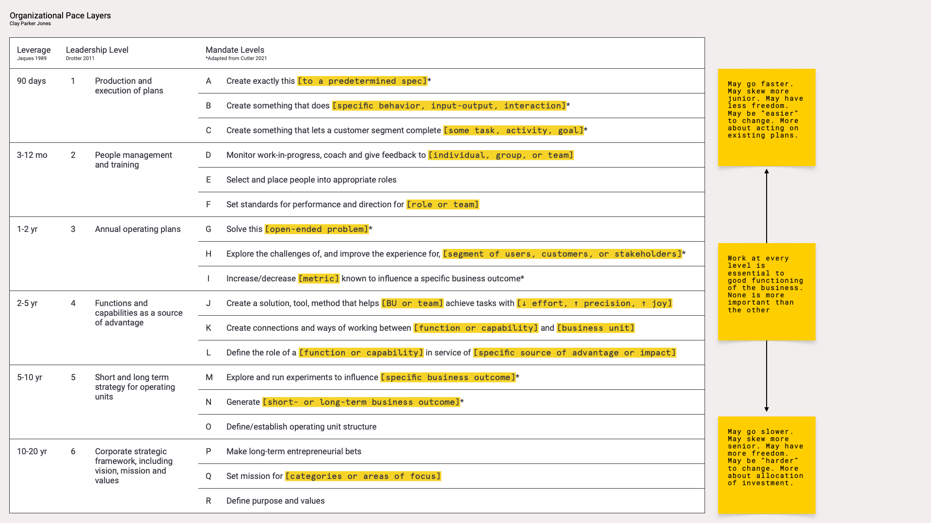This screenshot has height=523, width=931.
Task: Click the highlighted "[metric]" placeholder
Action: [x=319, y=278]
